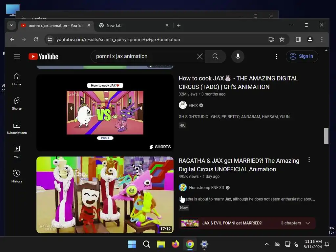The height and width of the screenshot is (252, 336).
Task: Open Subscriptions in the sidebar
Action: [x=17, y=128]
